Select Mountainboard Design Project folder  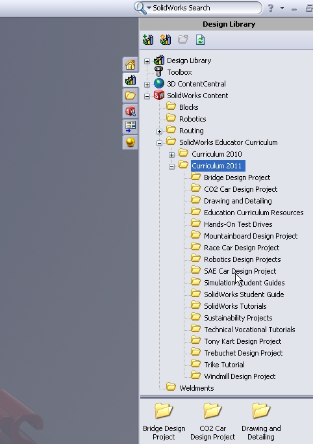[x=251, y=236]
